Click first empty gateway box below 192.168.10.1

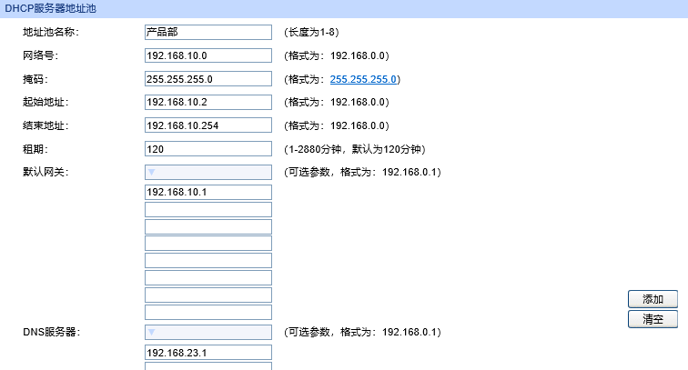208,209
